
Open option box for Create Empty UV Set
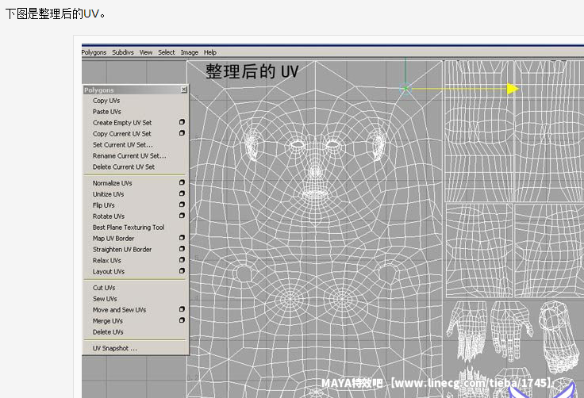(x=182, y=122)
